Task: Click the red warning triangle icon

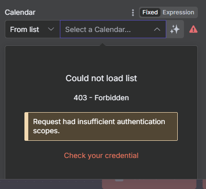Action: coord(194,29)
